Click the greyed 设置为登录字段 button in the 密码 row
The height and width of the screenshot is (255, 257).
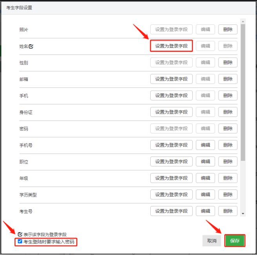171,129
